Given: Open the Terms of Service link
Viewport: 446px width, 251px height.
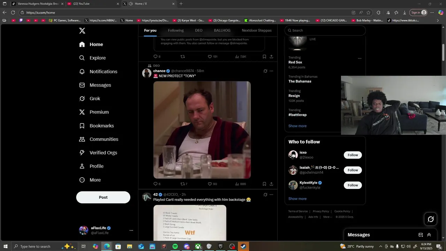Looking at the screenshot, I should pyautogui.click(x=298, y=211).
